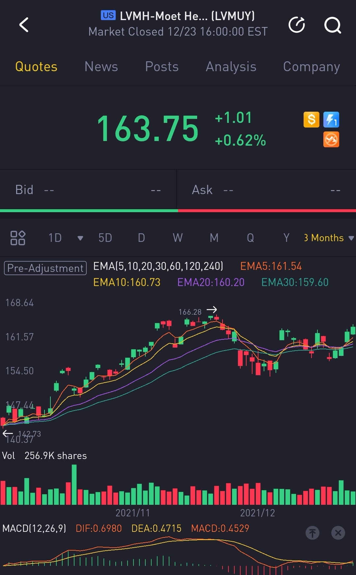356x575 pixels.
Task: Tap the DEA:0.4715 value
Action: click(x=157, y=528)
